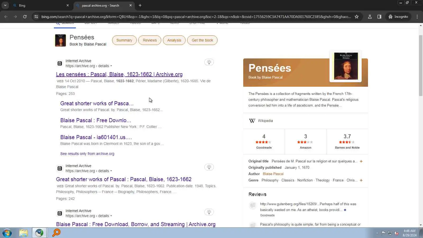
Task: Click the Theology genre
Action: pyautogui.click(x=323, y=180)
